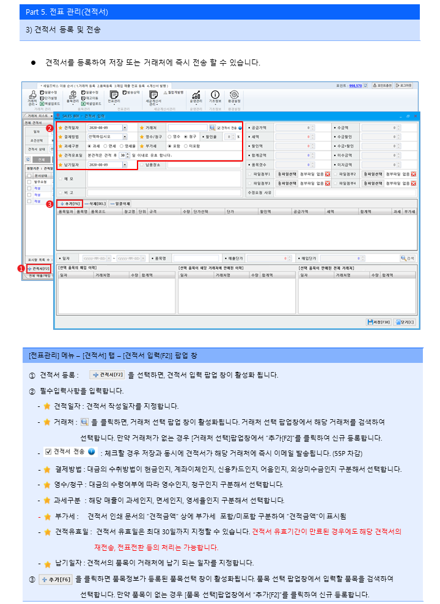
Task: Select the 영세율 radio button
Action: click(x=122, y=146)
